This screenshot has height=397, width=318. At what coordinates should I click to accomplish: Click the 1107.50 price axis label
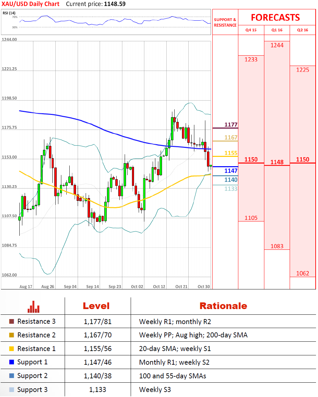9,216
